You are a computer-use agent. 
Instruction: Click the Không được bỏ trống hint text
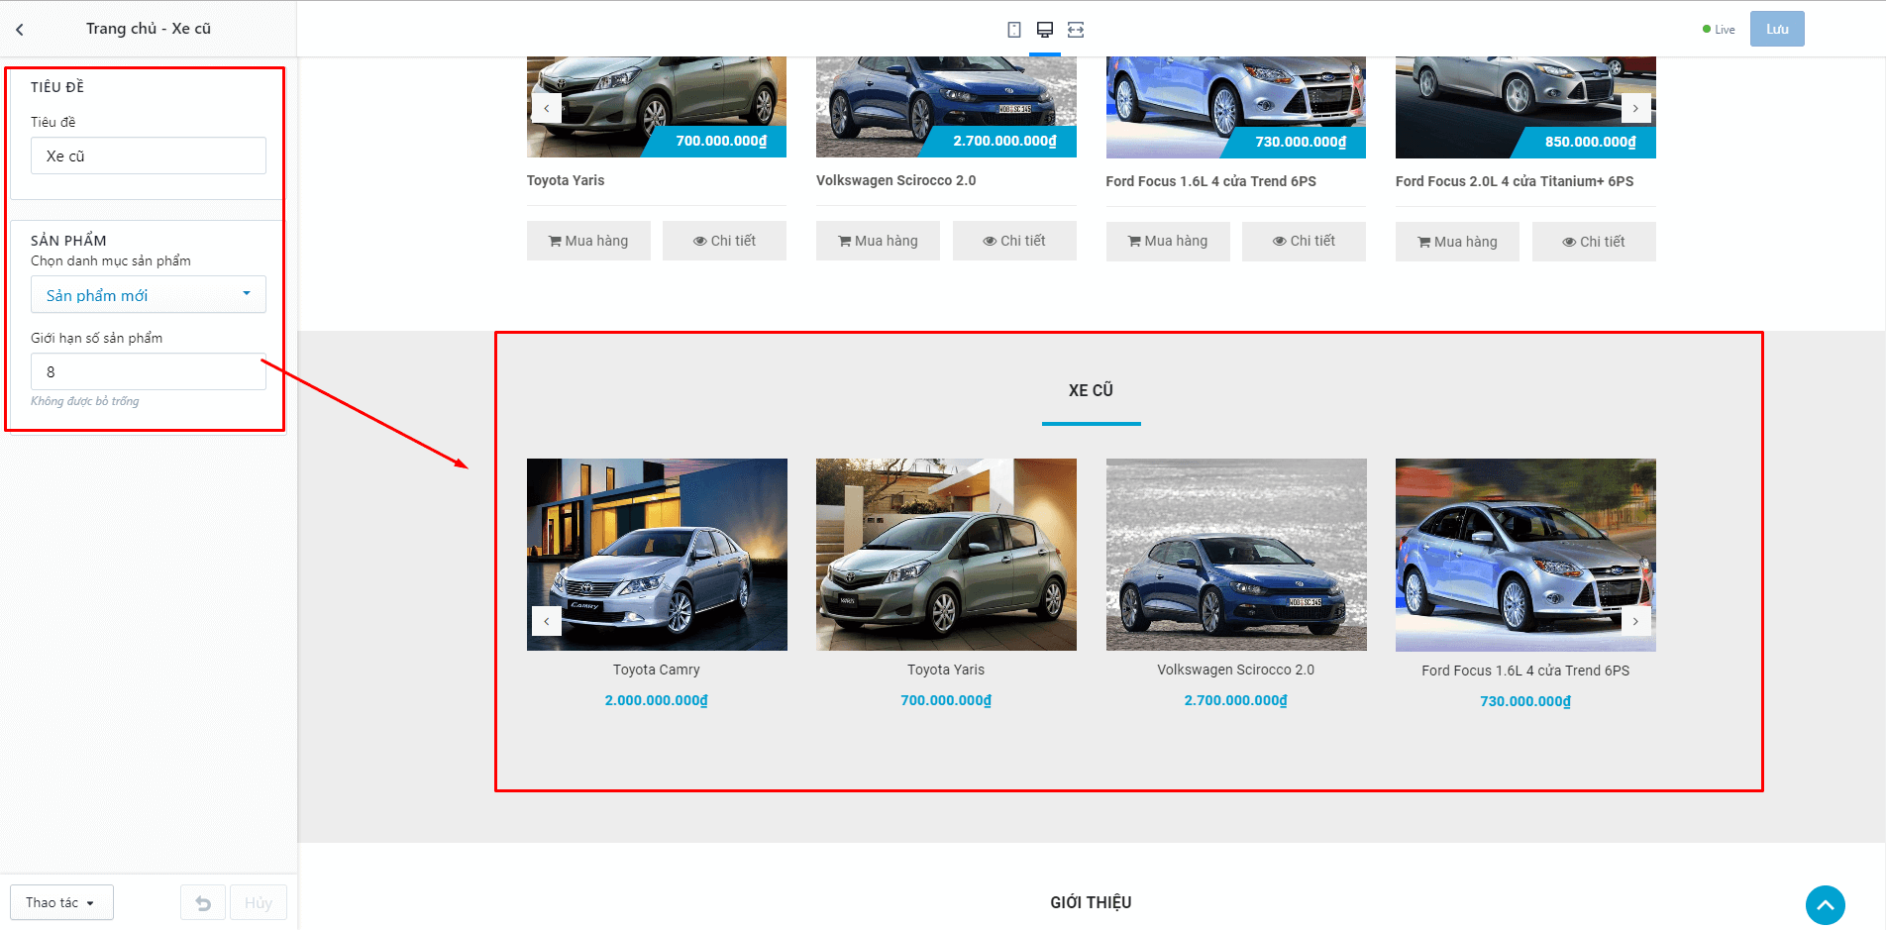pyautogui.click(x=85, y=401)
